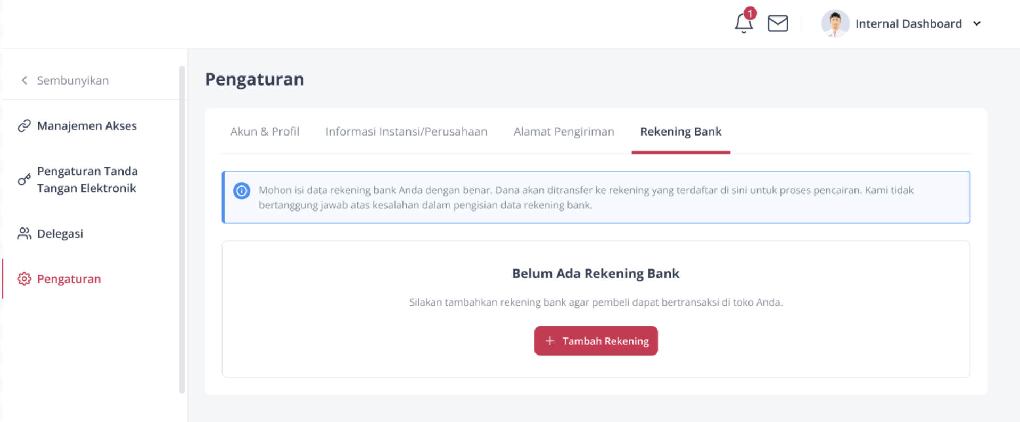Expand the Internal Dashboard dropdown arrow
The image size is (1020, 422).
977,23
